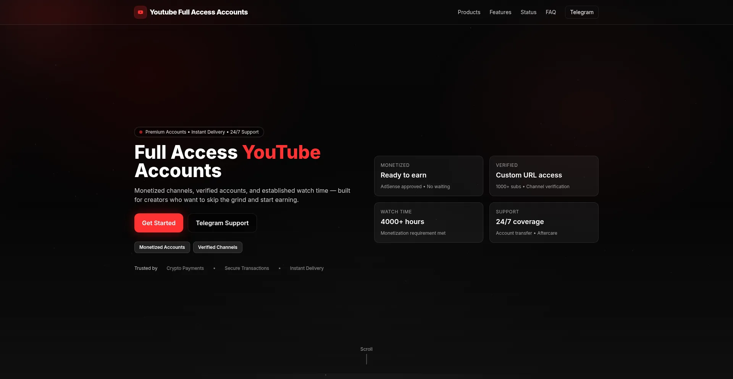Viewport: 733px width, 379px height.
Task: Open the Verified Custom URL access card
Action: [544, 176]
